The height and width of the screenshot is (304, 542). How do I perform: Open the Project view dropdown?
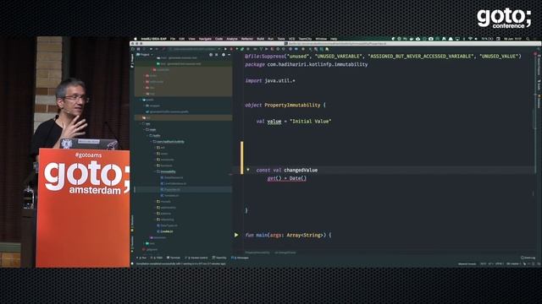pyautogui.click(x=145, y=55)
